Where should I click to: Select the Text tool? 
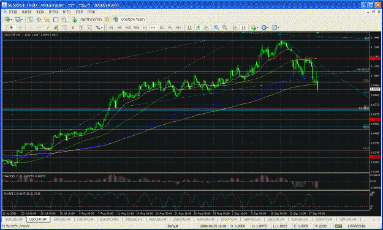pos(73,28)
